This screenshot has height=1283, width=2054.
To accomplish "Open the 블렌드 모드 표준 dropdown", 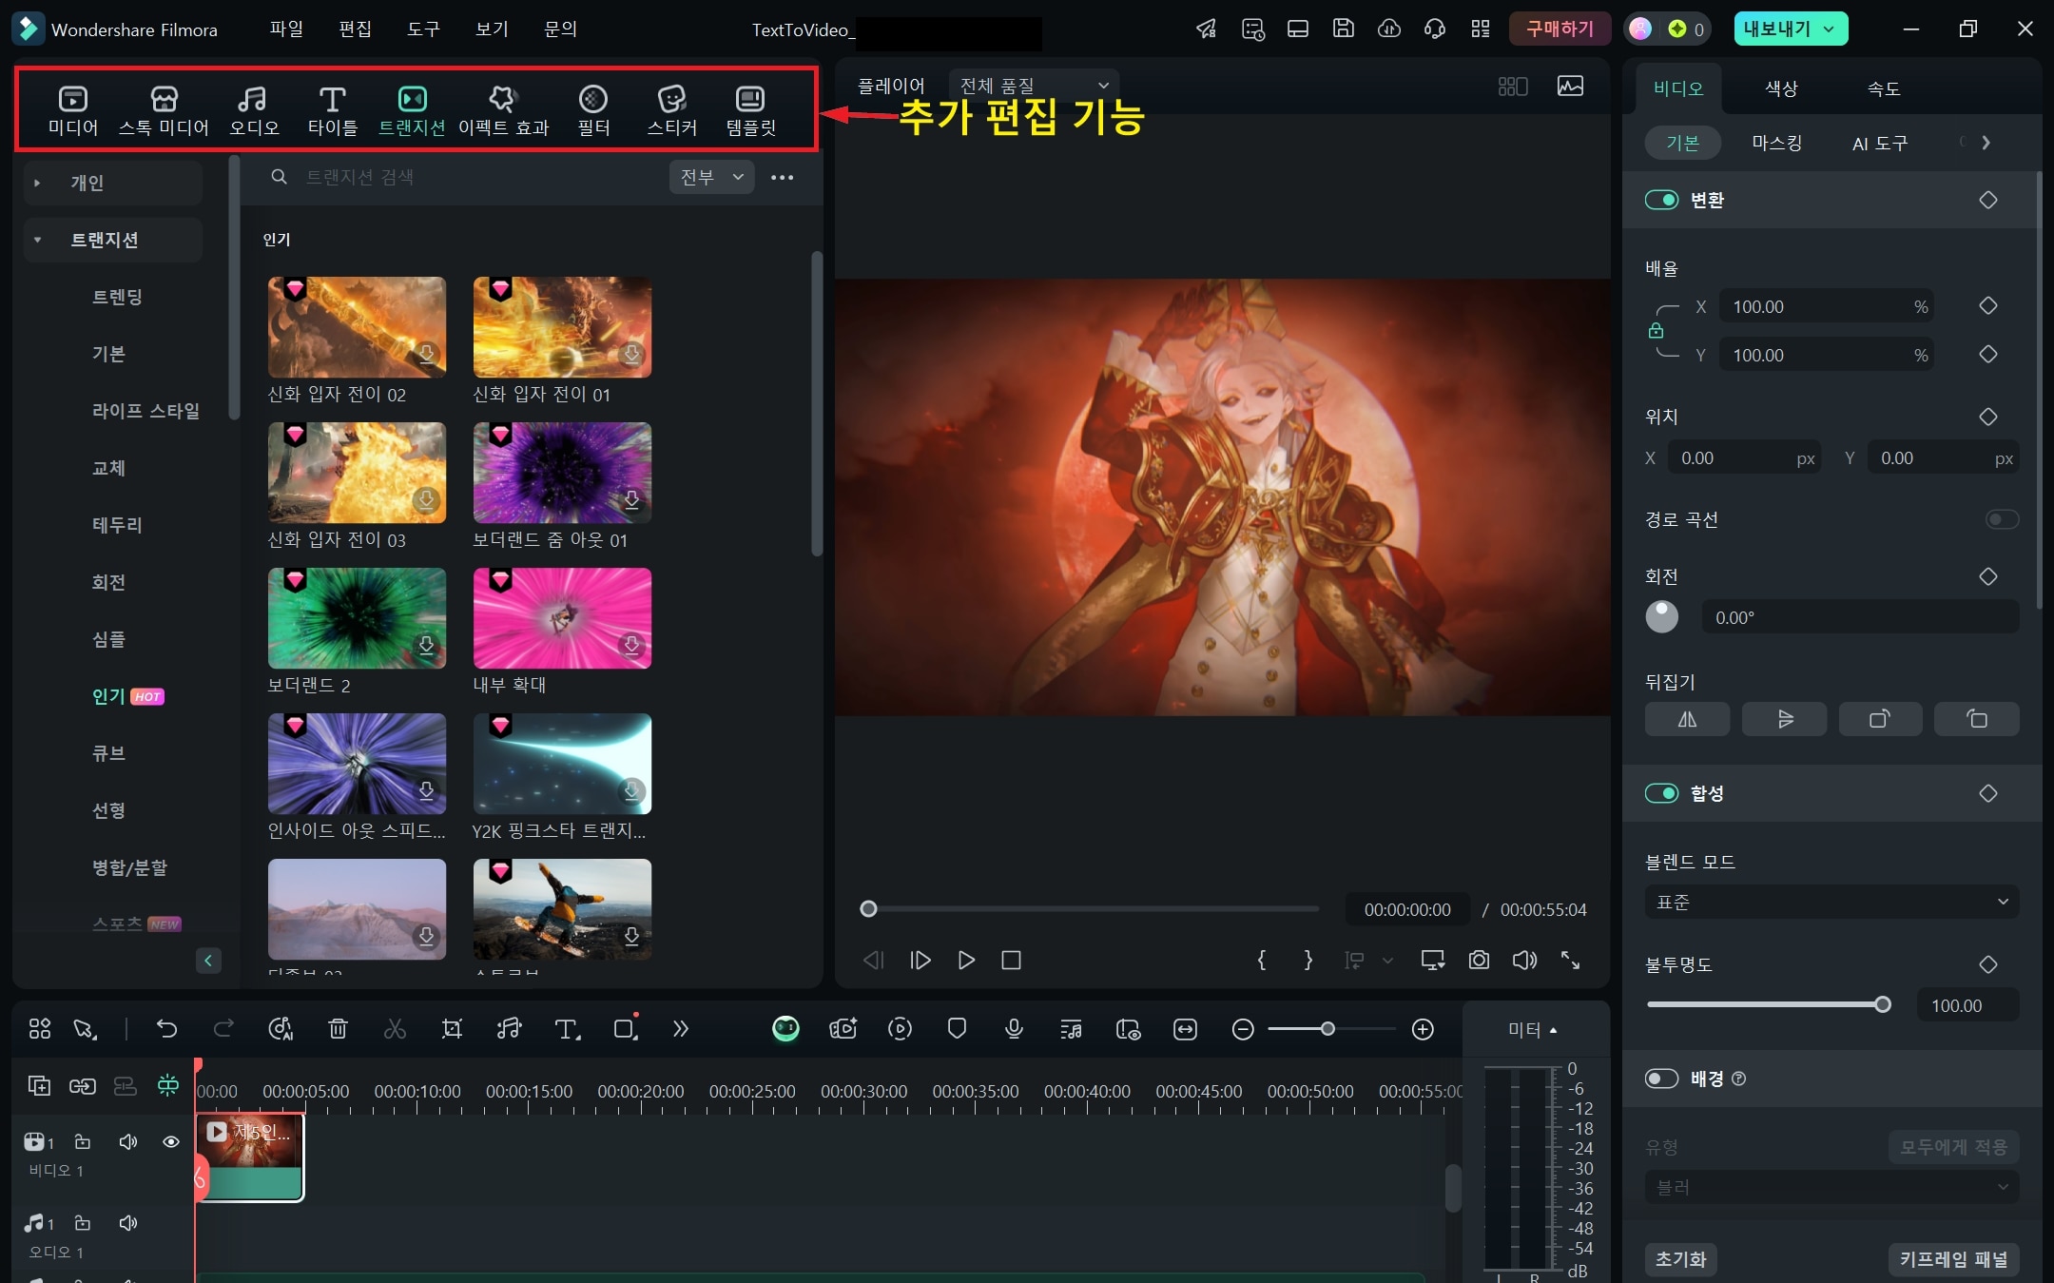I will point(1831,902).
